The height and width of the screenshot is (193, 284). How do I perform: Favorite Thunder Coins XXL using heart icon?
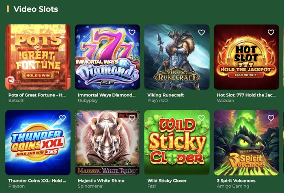point(62,118)
